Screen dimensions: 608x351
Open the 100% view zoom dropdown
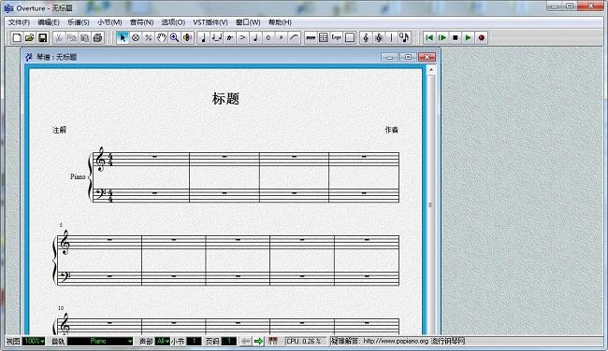(34, 341)
